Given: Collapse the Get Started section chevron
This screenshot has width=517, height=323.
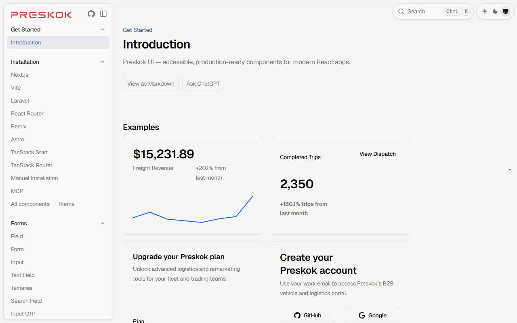Looking at the screenshot, I should tap(103, 29).
